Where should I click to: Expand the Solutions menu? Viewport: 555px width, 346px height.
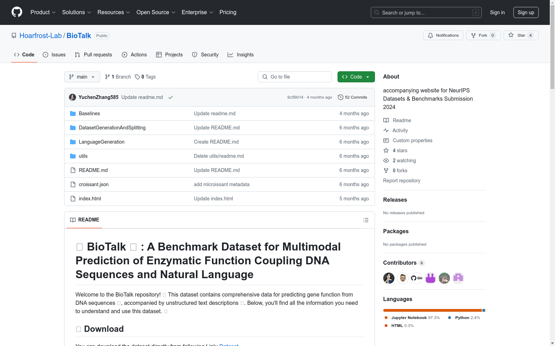[x=77, y=12]
